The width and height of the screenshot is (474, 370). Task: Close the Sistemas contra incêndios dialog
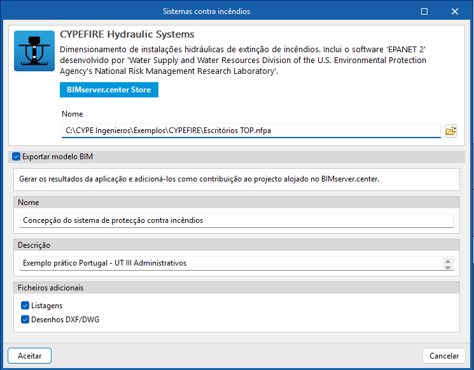(x=455, y=11)
